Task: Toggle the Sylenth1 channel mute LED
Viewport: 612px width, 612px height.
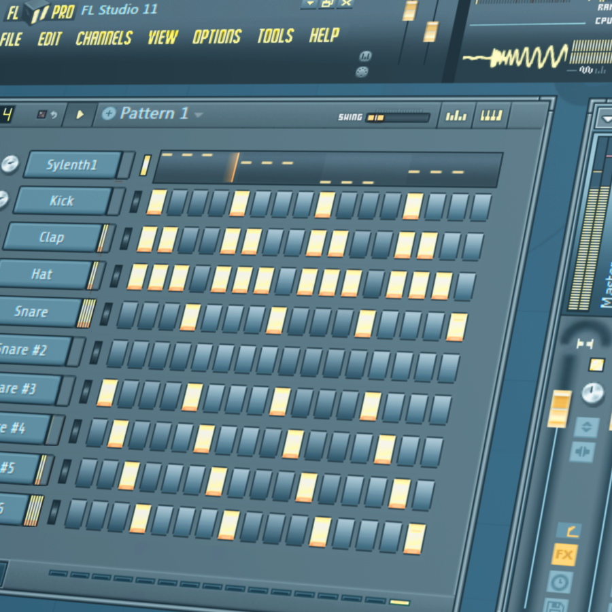Action: [146, 165]
